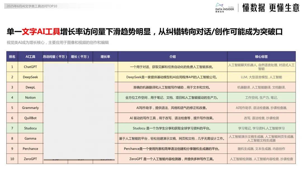
Task: Click the 增长率 column header
Action: coord(105,56)
